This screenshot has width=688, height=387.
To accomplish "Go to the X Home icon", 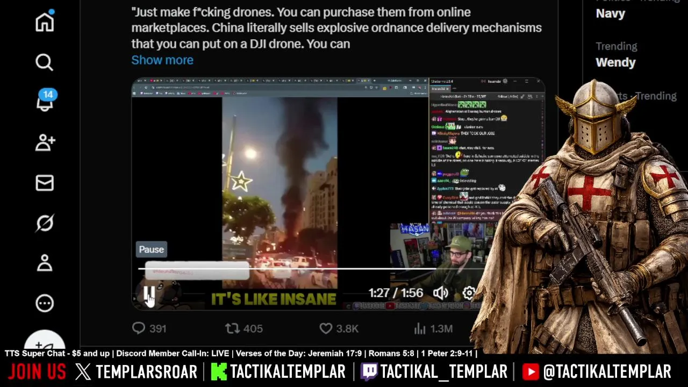I will tap(45, 21).
